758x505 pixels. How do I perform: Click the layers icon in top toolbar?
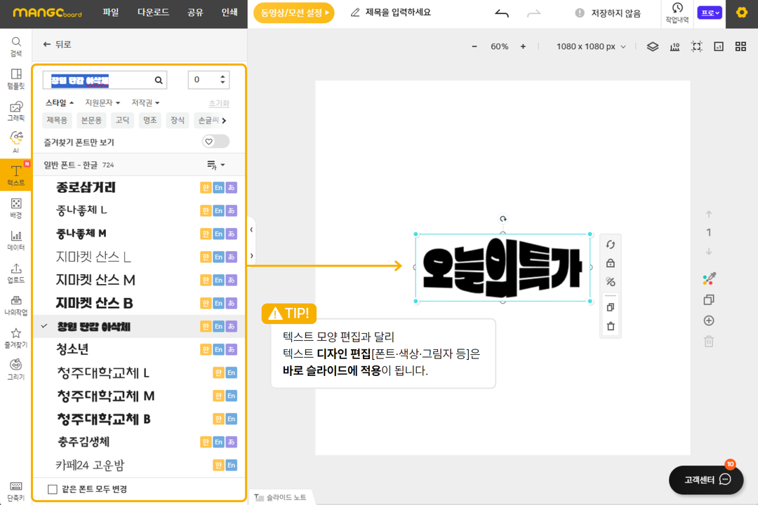coord(652,46)
